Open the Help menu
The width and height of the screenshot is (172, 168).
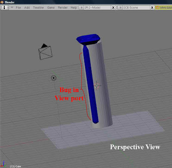tap(74, 7)
